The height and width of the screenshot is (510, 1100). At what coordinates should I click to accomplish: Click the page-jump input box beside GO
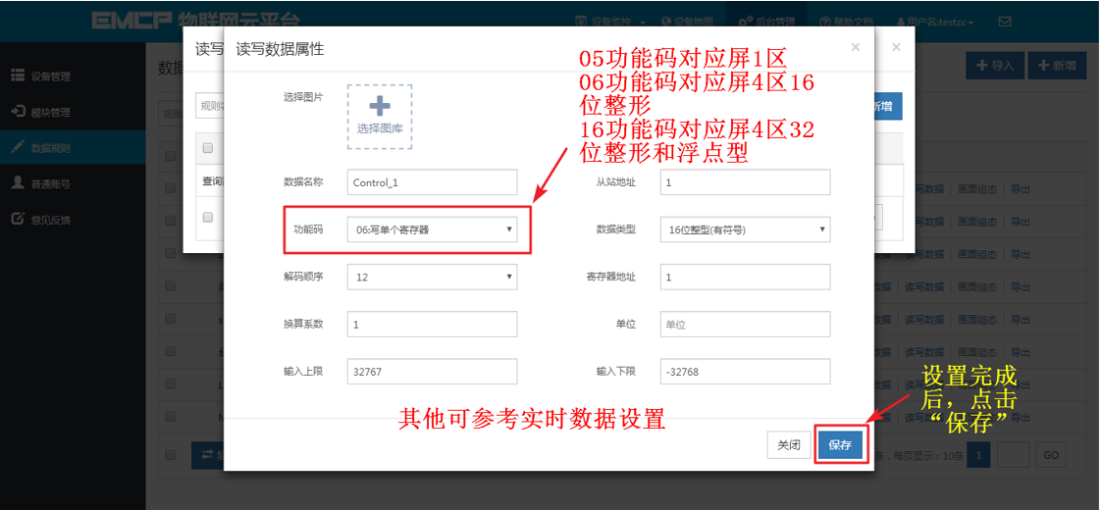pos(1013,454)
